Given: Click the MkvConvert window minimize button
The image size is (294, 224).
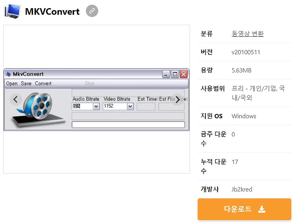Looking at the screenshot, I should click(166, 74).
